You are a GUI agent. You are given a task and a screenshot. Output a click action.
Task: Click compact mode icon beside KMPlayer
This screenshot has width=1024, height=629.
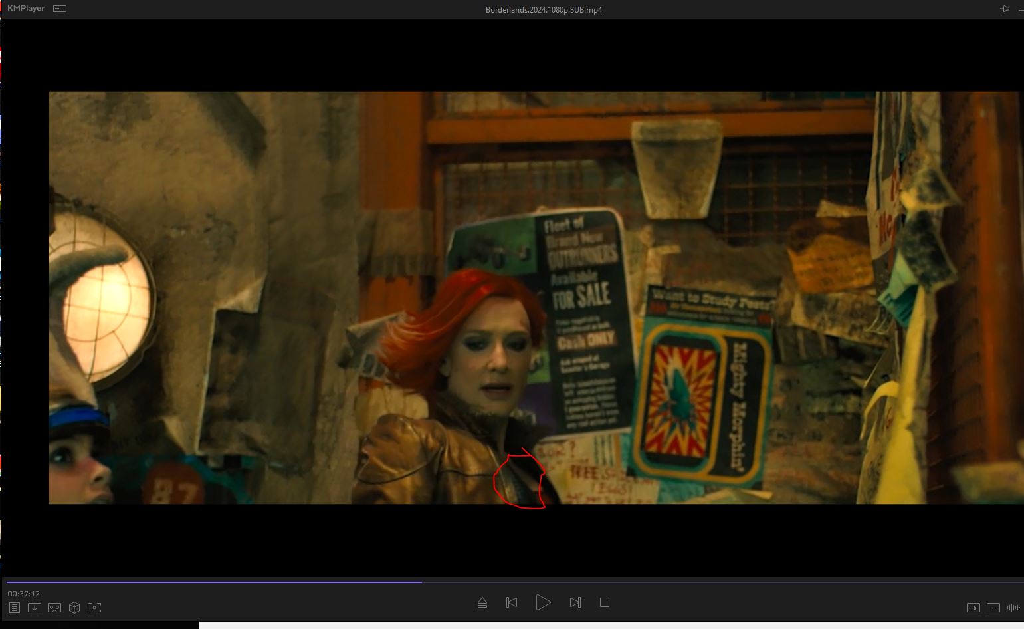pos(60,9)
